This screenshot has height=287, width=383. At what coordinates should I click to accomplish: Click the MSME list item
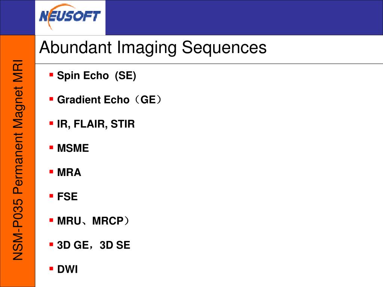tap(73, 148)
